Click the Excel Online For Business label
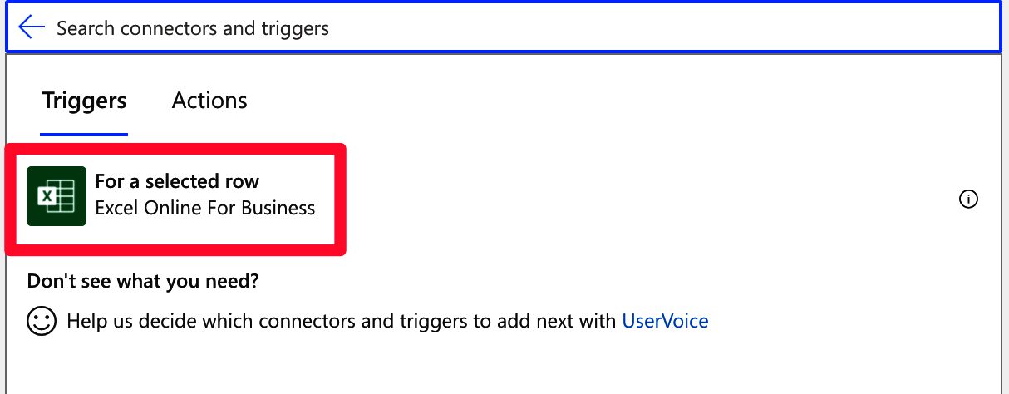 coord(205,208)
